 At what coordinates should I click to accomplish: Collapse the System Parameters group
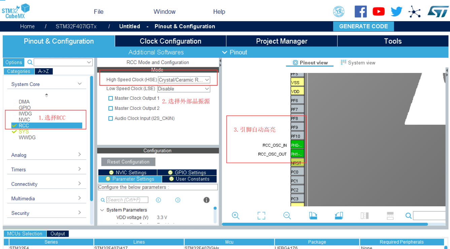pos(102,210)
